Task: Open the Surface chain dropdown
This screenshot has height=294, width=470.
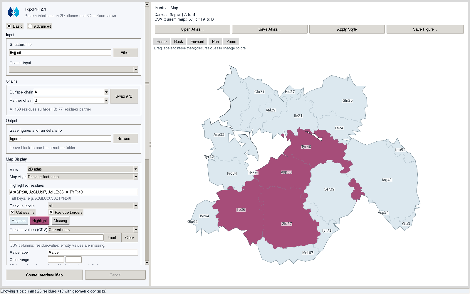Action: (71, 92)
